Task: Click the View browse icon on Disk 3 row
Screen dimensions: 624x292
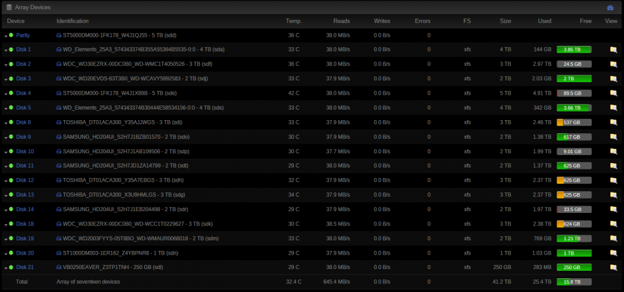Action: (613, 78)
